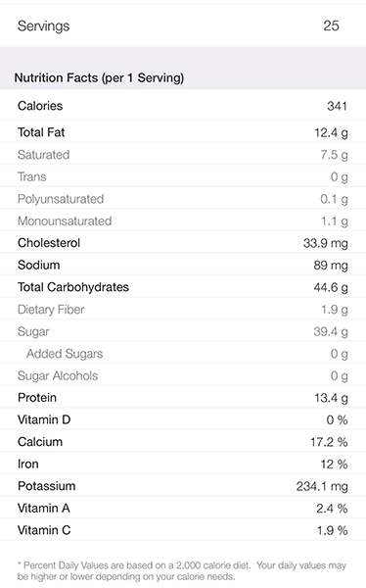Tap the Dietary Fiber row
This screenshot has height=588, width=366.
[x=183, y=309]
